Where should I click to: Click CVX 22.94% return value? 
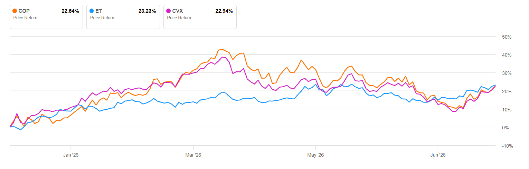pos(224,11)
